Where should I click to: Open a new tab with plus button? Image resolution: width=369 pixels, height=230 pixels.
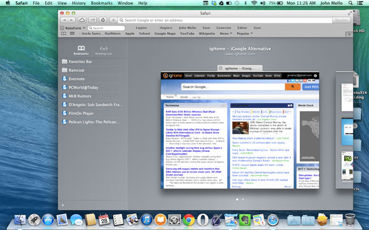tap(349, 34)
